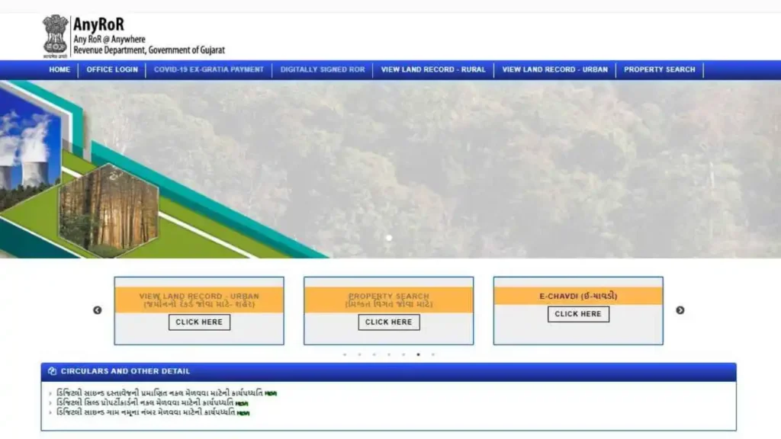Click the previous arrow beside the cards
The width and height of the screenshot is (781, 439).
[98, 310]
